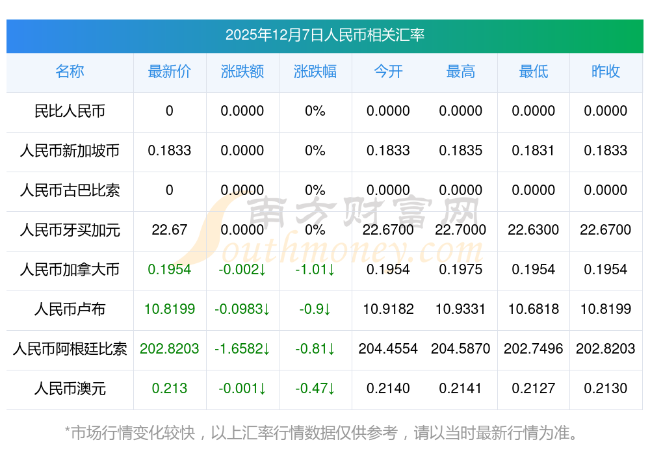Click the 10.9331 highest price value

[x=460, y=309]
